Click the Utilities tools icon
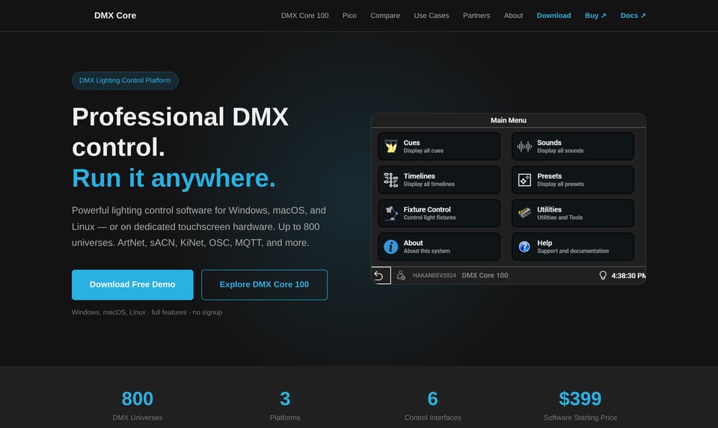 tap(524, 213)
